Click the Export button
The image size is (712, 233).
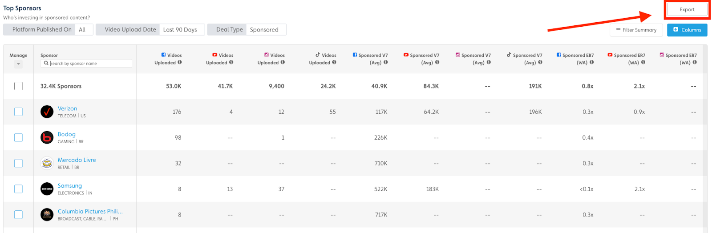click(687, 9)
